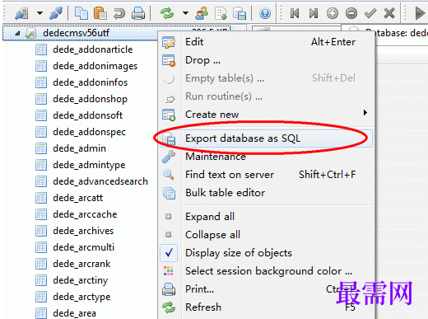This screenshot has width=428, height=319.
Task: Open the blue Help question mark icon
Action: coord(265,13)
